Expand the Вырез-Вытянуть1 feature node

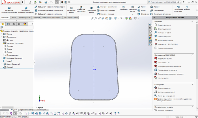point(1,64)
